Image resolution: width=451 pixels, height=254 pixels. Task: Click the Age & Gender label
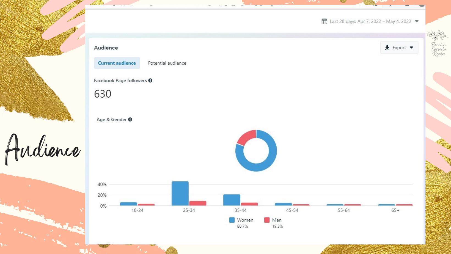(112, 120)
